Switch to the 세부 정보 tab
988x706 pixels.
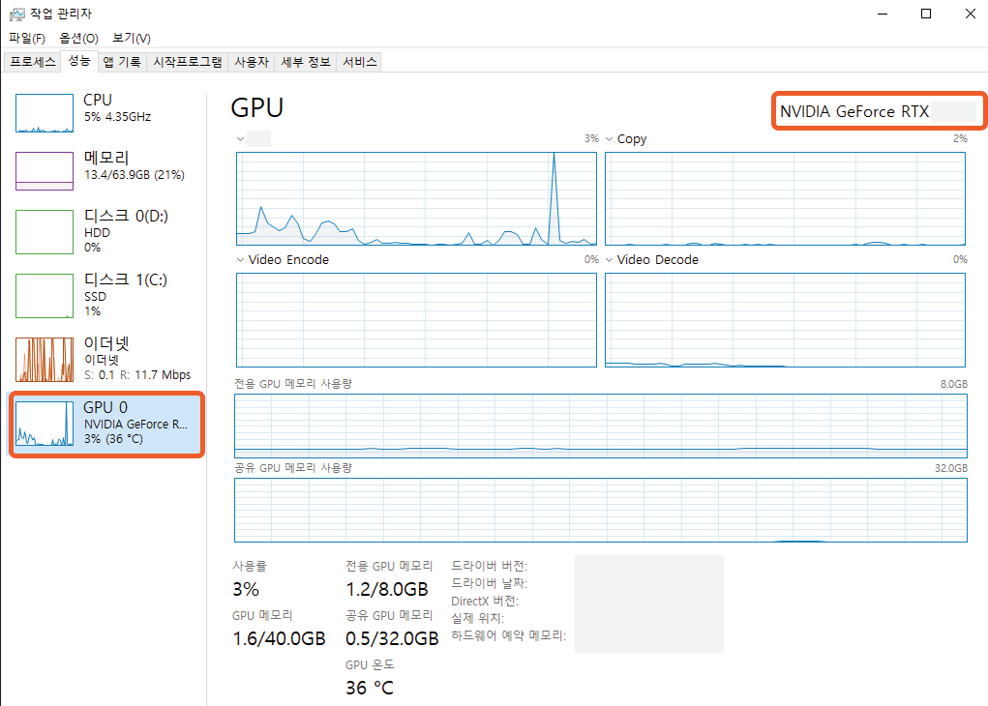(306, 62)
